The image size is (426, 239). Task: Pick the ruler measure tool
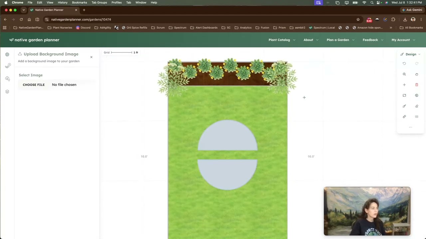(x=404, y=117)
